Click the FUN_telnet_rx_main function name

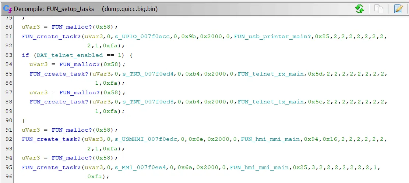tap(271, 74)
